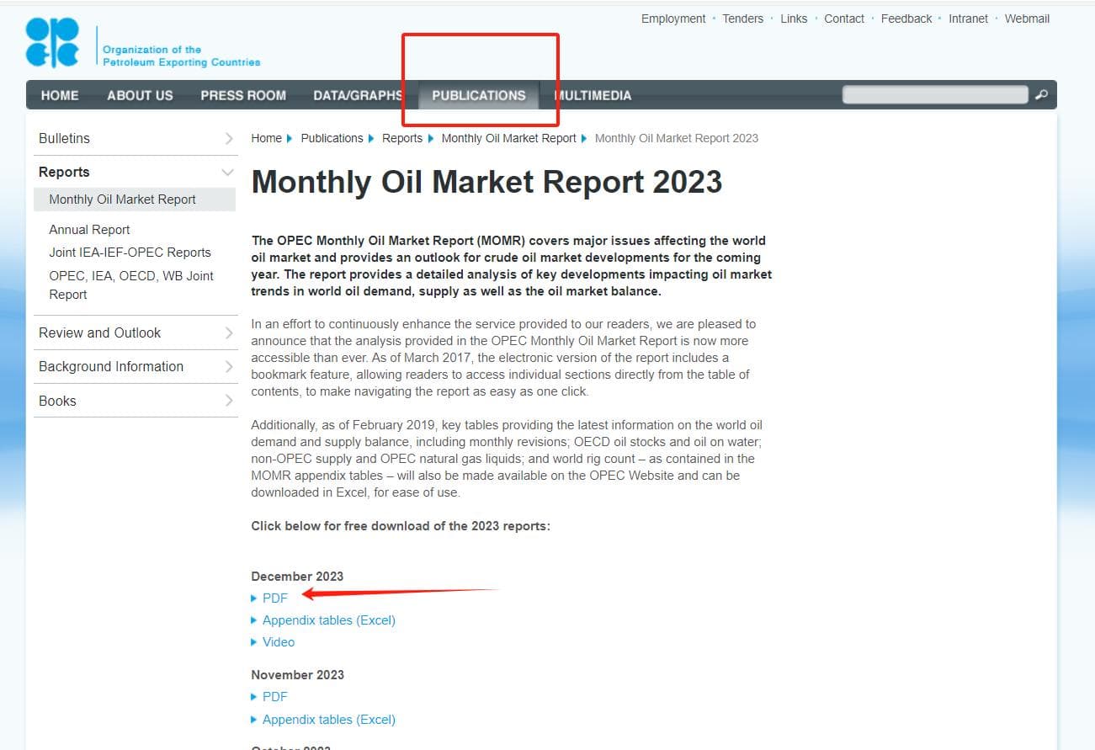Open the MULTIMEDIA menu

[x=593, y=95]
